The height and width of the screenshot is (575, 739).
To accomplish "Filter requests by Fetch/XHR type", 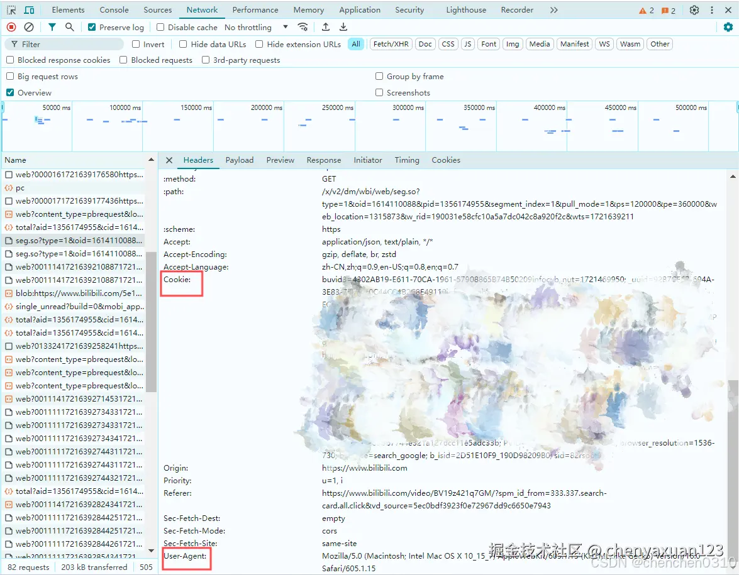I will (x=391, y=44).
